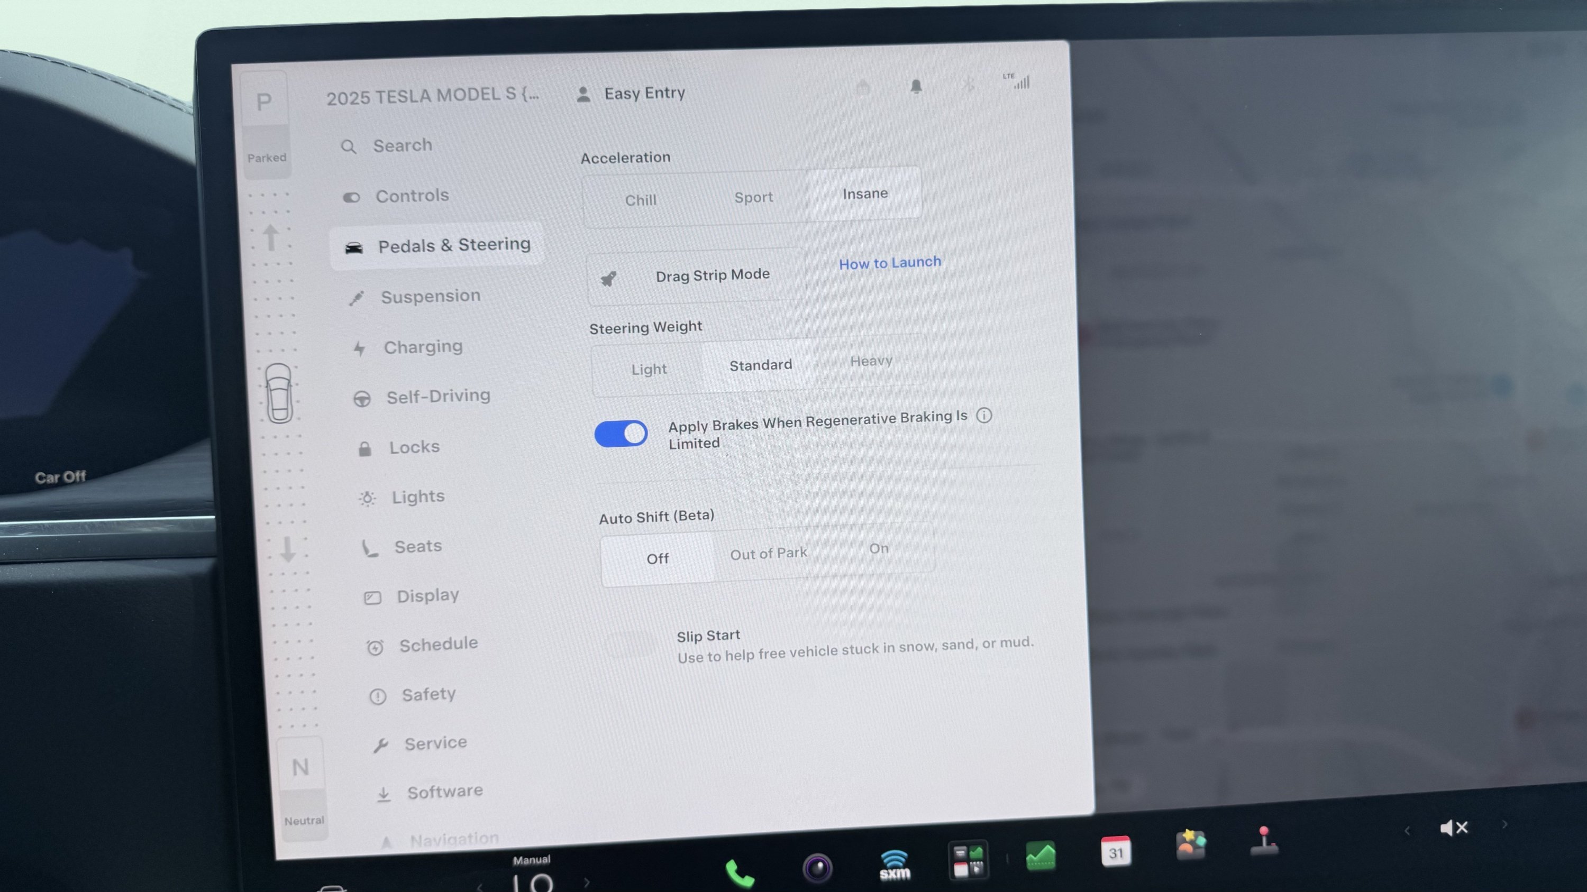Open the Toybox app icon
Viewport: 1587px width, 892px height.
[1190, 844]
